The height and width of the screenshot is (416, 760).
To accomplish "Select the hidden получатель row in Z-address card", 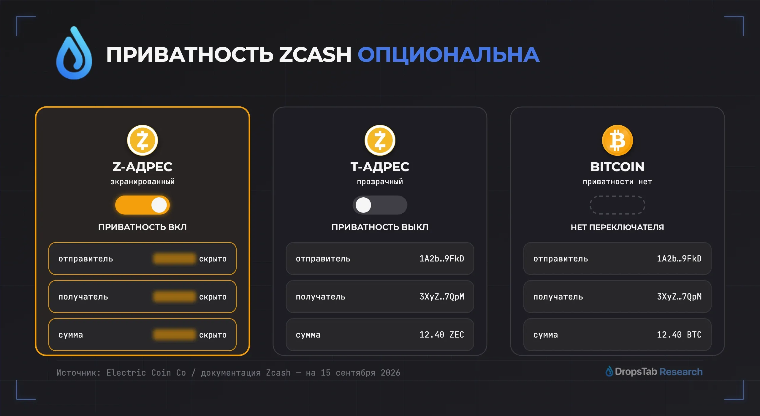I will pyautogui.click(x=142, y=297).
